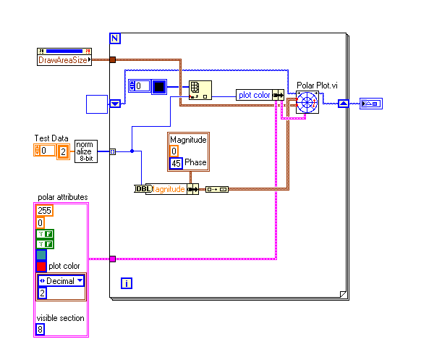Click the Test Data element value 2
This screenshot has width=442, height=355.
(x=63, y=151)
